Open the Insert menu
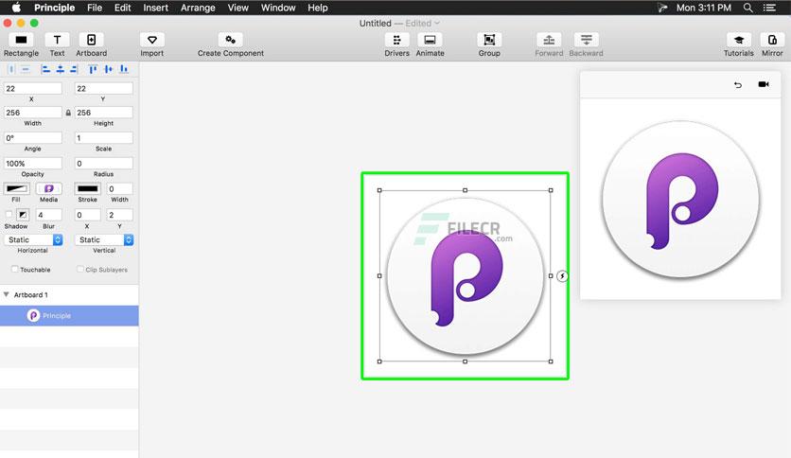The height and width of the screenshot is (458, 791). point(155,8)
